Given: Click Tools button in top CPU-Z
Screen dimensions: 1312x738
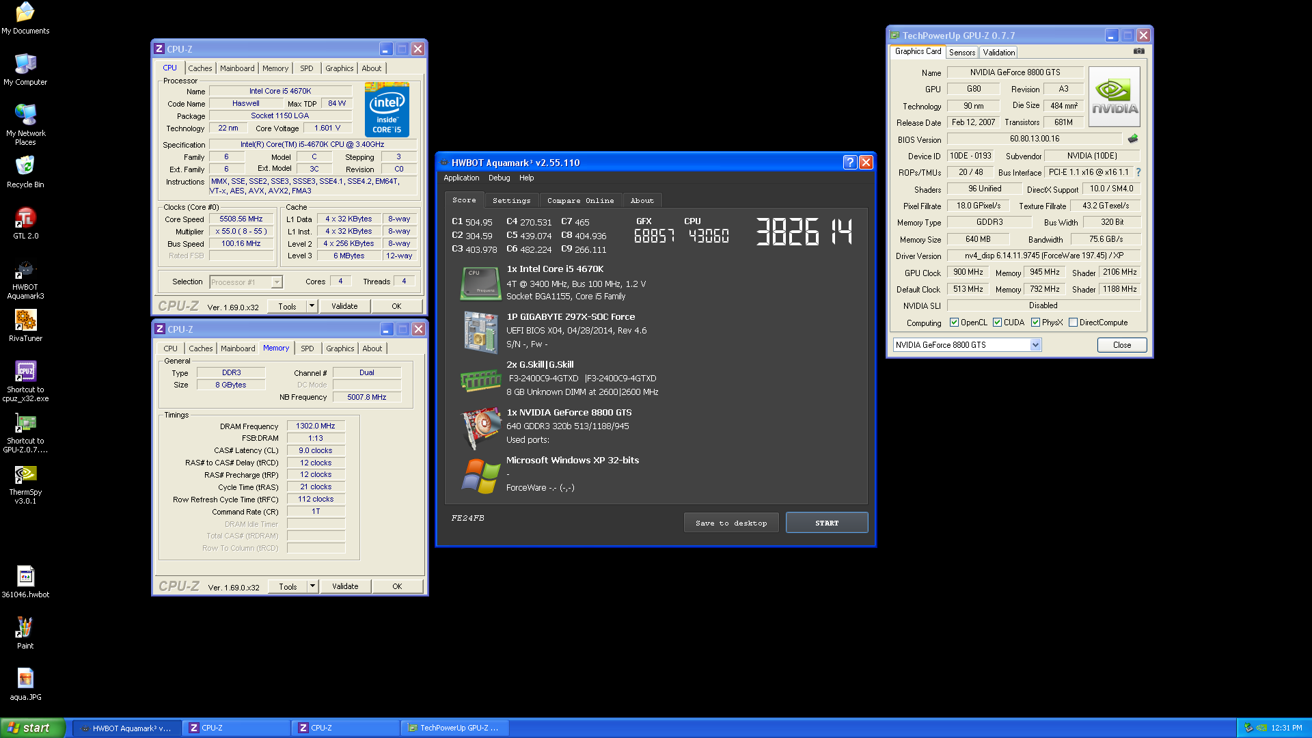Looking at the screenshot, I should 287,306.
